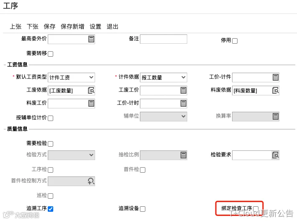Click calculator icon in 换算率 field
The width and height of the screenshot is (297, 221).
275,116
